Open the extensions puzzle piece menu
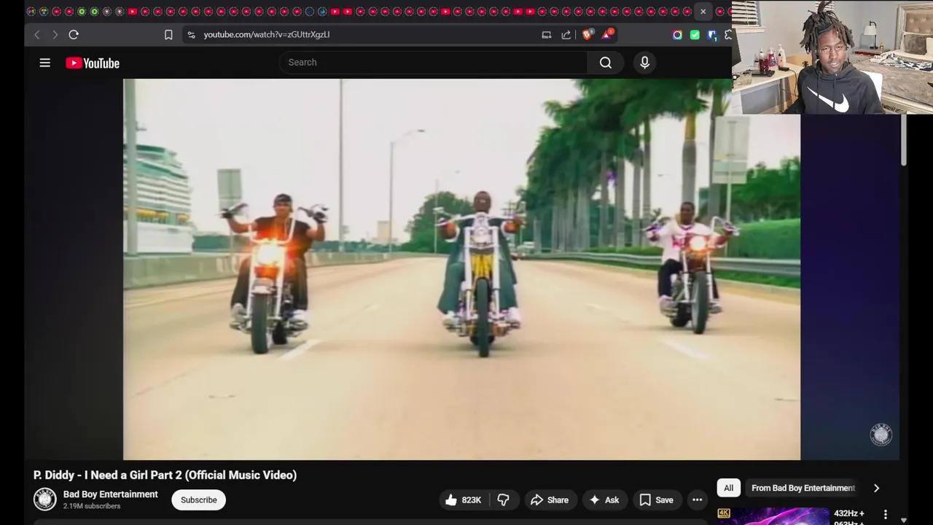The image size is (933, 525). 728,34
